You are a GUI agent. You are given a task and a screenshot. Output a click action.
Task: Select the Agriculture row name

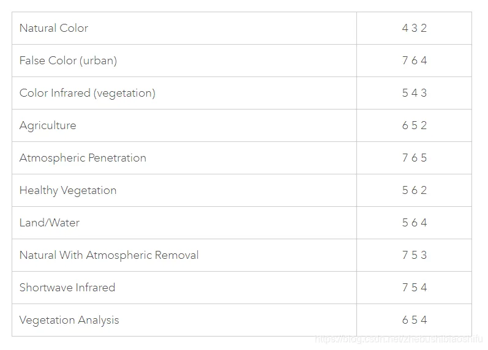(48, 125)
